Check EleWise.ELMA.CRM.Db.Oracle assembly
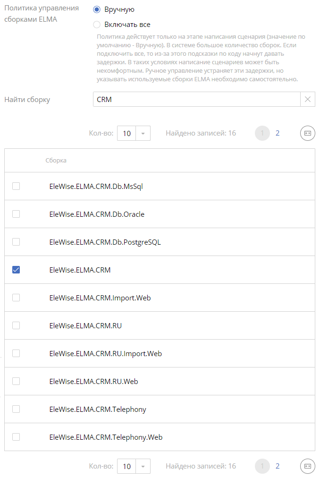The image size is (320, 478). click(16, 214)
